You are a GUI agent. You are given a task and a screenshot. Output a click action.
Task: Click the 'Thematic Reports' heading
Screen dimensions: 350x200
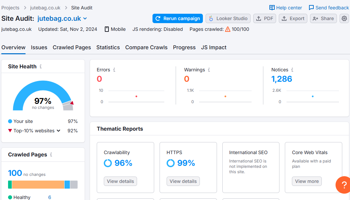(120, 129)
